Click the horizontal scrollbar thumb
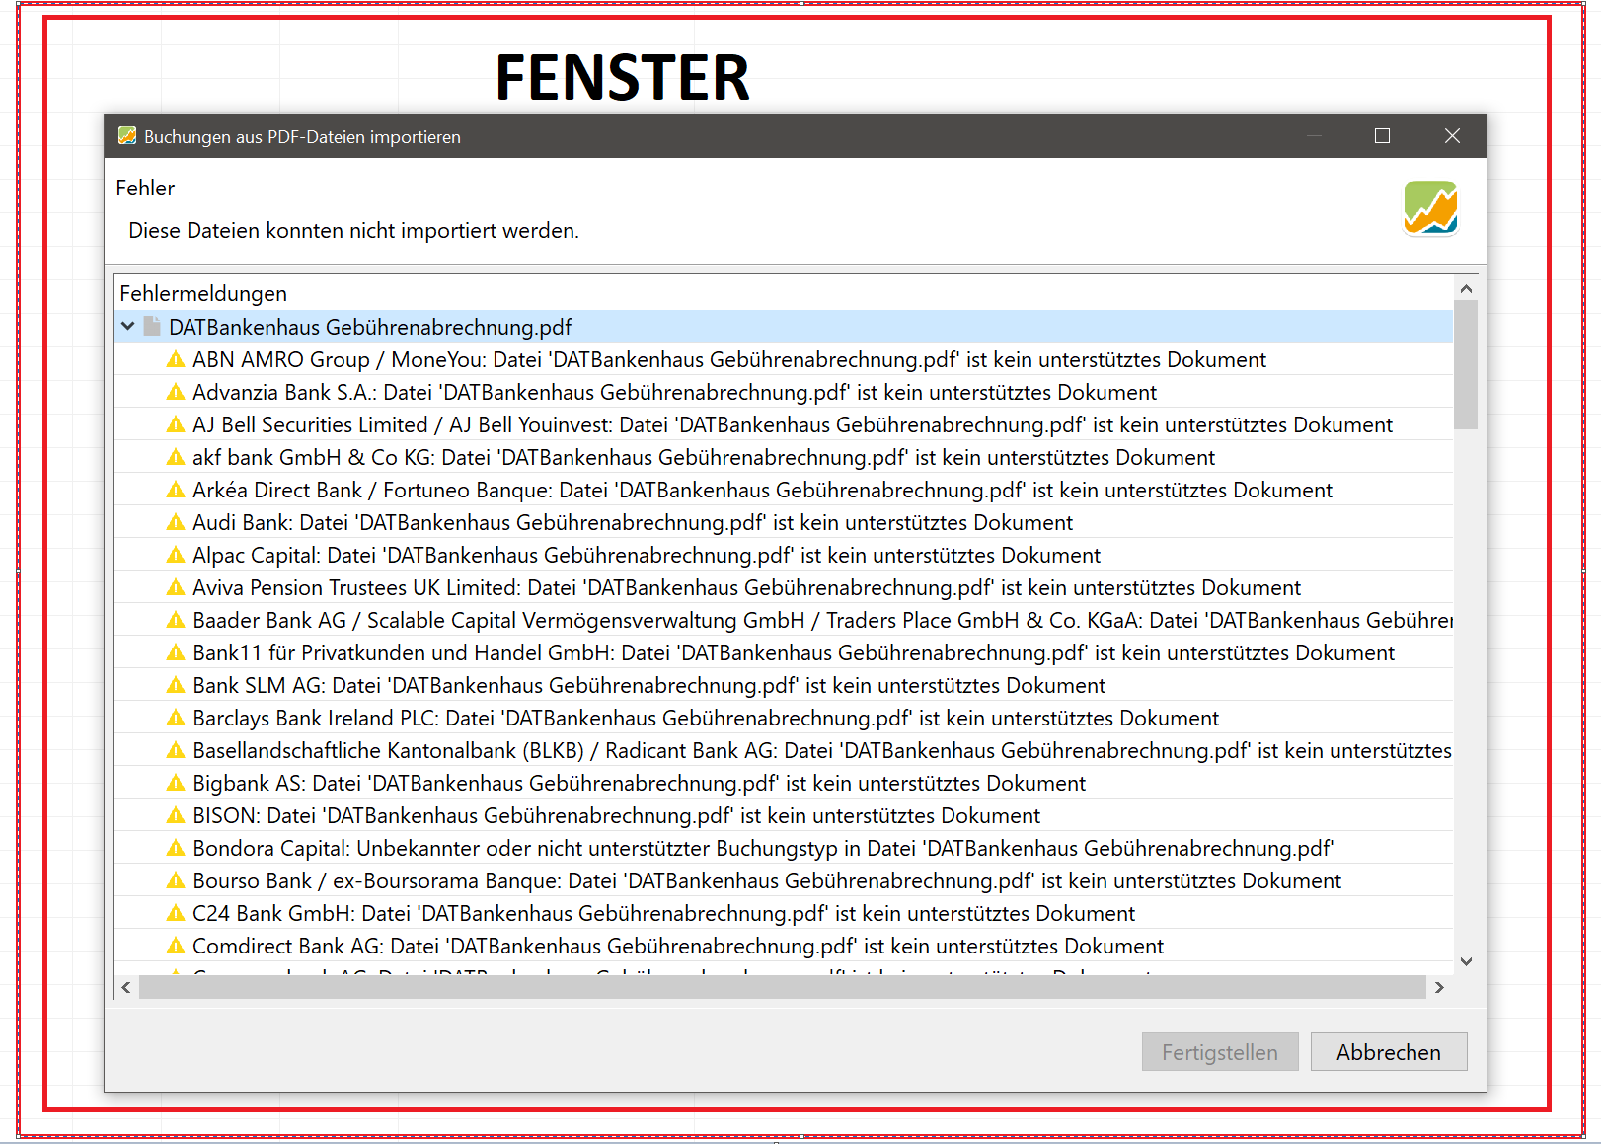1601x1144 pixels. pyautogui.click(x=783, y=987)
